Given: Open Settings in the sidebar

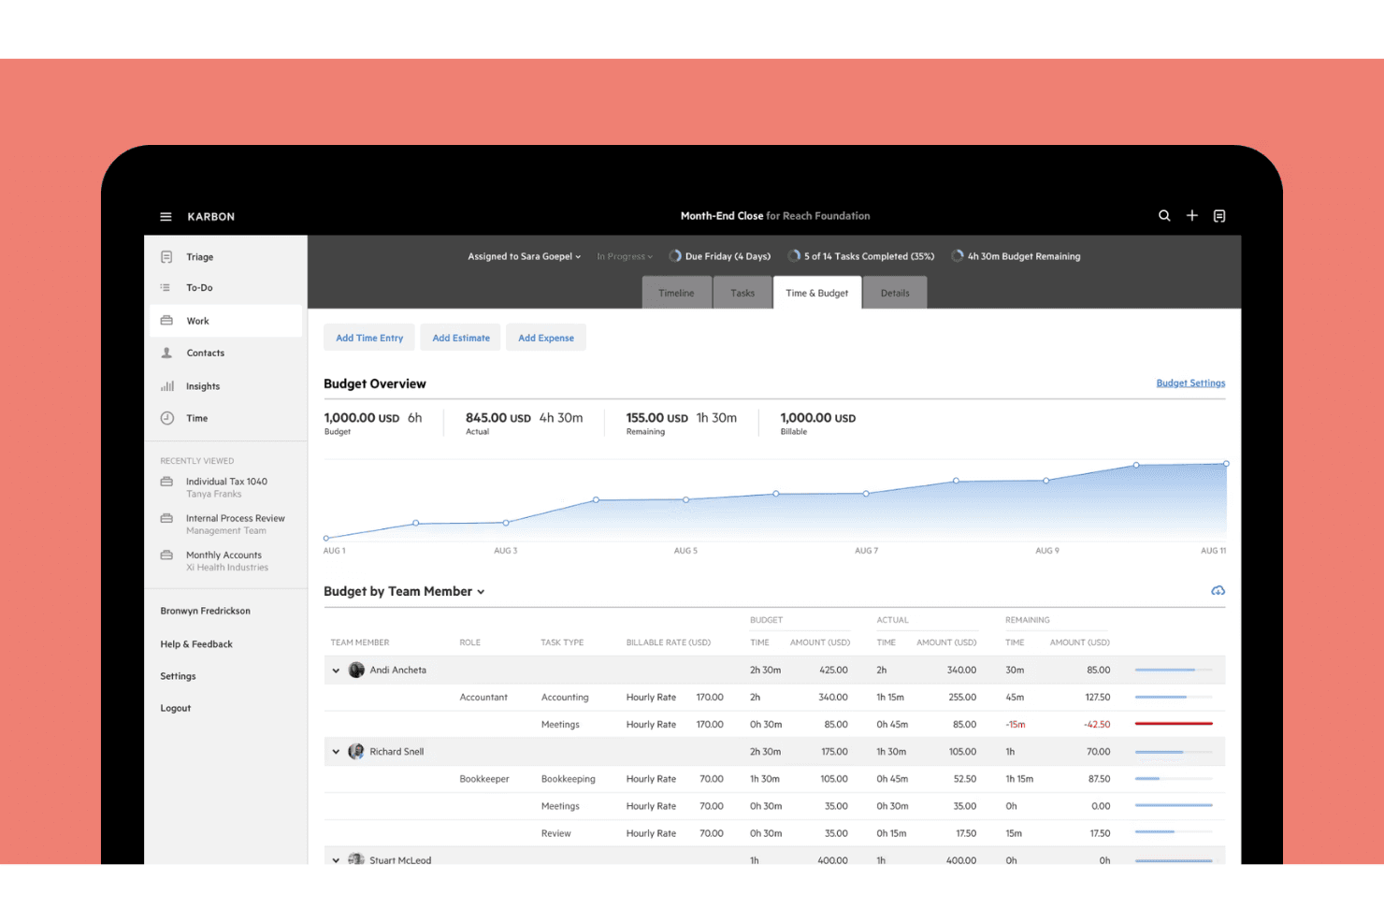Looking at the screenshot, I should tap(178, 676).
